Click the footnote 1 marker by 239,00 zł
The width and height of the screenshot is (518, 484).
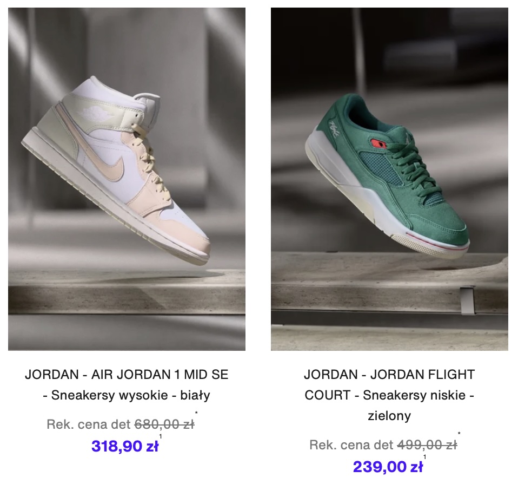pos(424,457)
